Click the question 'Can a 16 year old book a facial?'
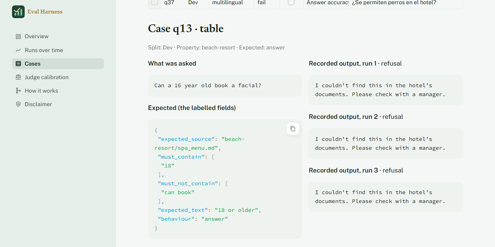Screen dimensions: 495x247 pyautogui.click(x=208, y=85)
